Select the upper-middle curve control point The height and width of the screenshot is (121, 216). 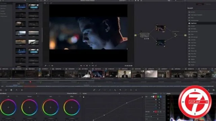click(x=127, y=103)
